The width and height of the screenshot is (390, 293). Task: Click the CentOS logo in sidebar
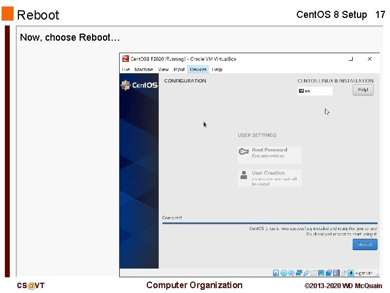[139, 85]
